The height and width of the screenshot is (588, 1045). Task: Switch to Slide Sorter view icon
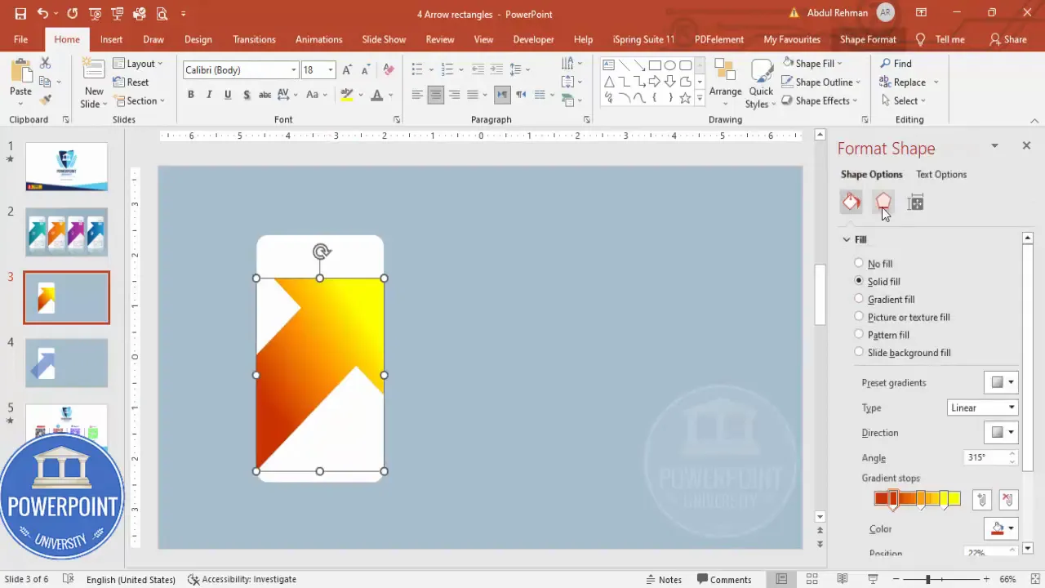[x=812, y=579]
